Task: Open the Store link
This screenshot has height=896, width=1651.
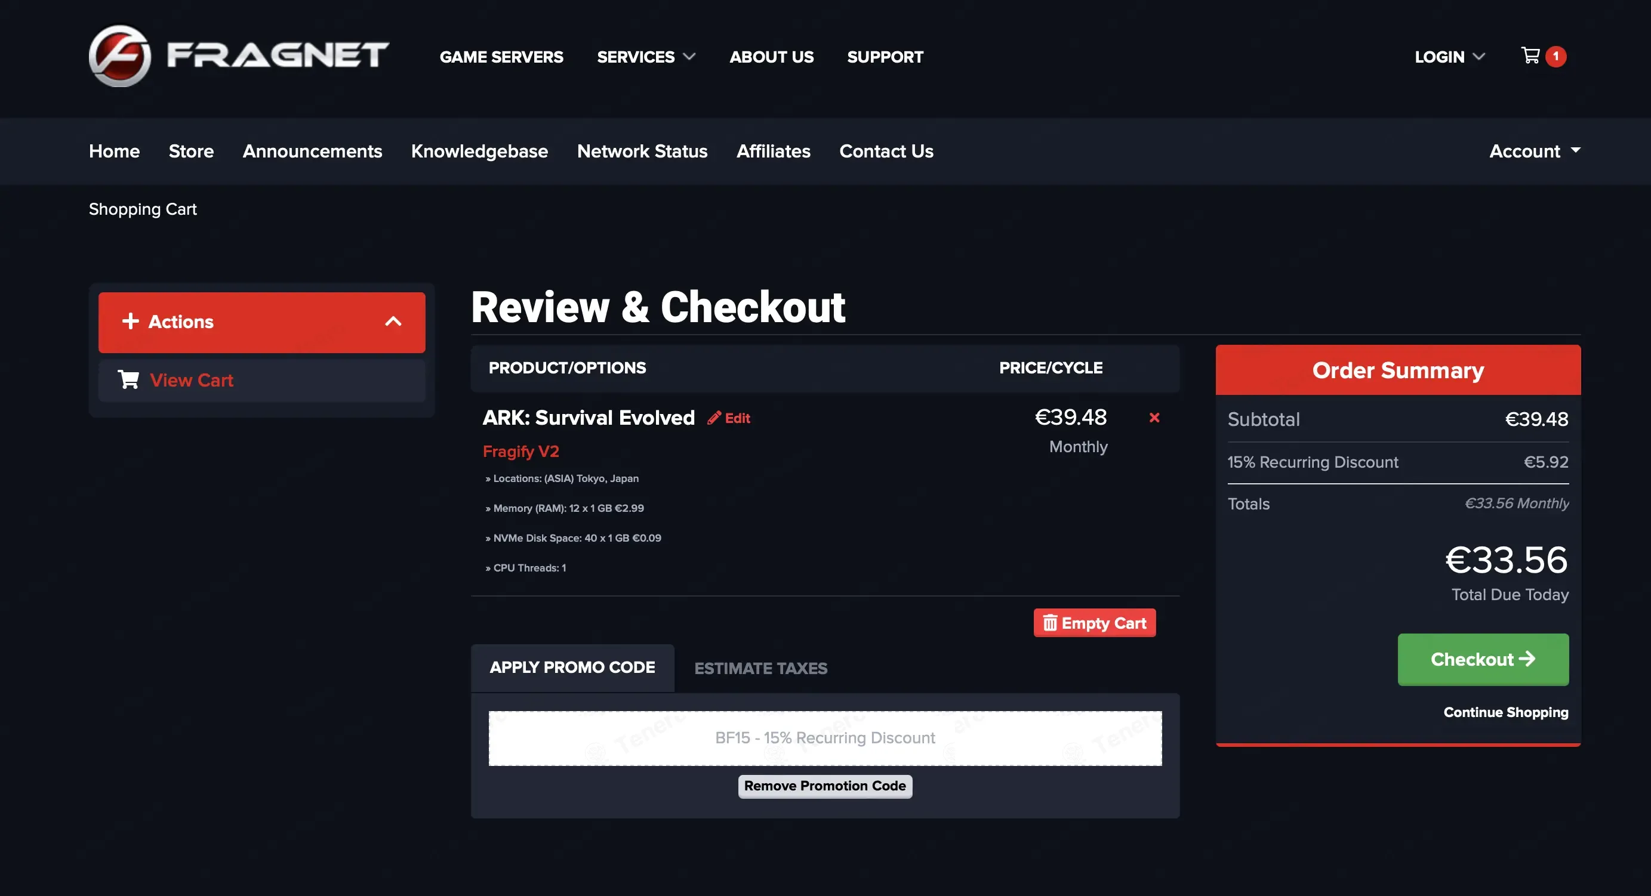Action: click(191, 151)
